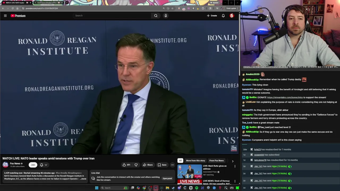The width and height of the screenshot is (340, 191).
Task: Open more actions ellipsis under video
Action: 172,165
